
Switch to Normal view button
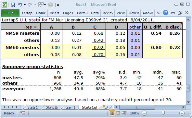[112, 113]
